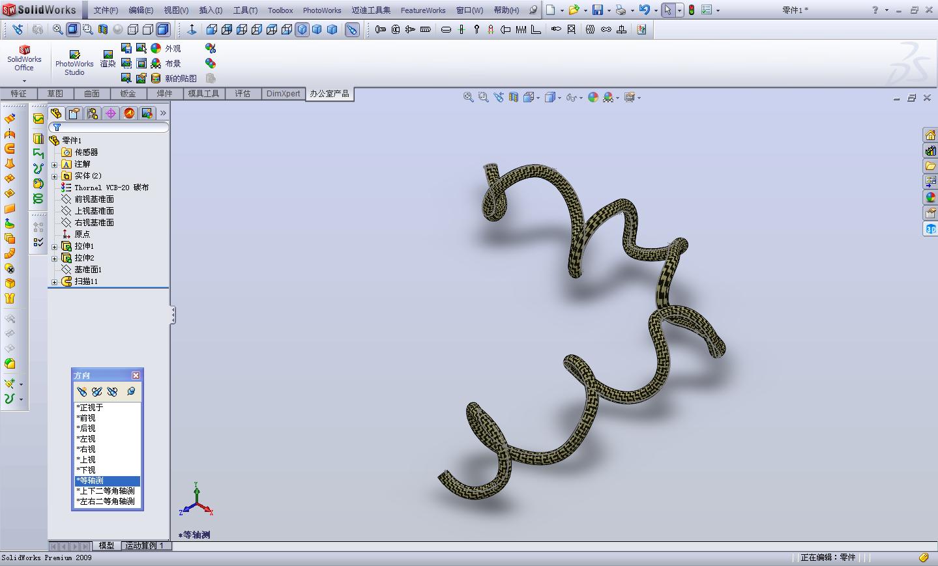
Task: Open the Appearances task pane icon
Action: [x=930, y=197]
